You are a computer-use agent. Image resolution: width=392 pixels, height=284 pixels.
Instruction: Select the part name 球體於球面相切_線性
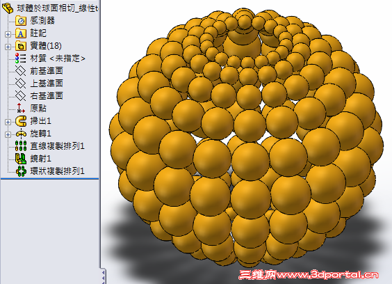click(58, 8)
